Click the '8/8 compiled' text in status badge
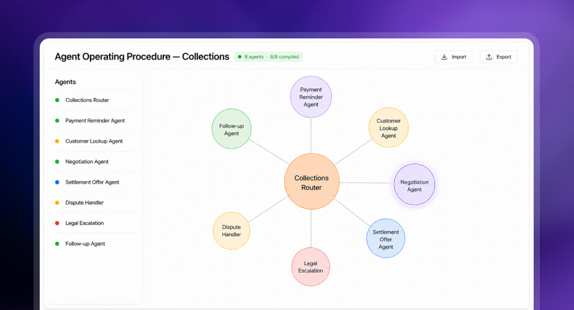 pyautogui.click(x=284, y=56)
